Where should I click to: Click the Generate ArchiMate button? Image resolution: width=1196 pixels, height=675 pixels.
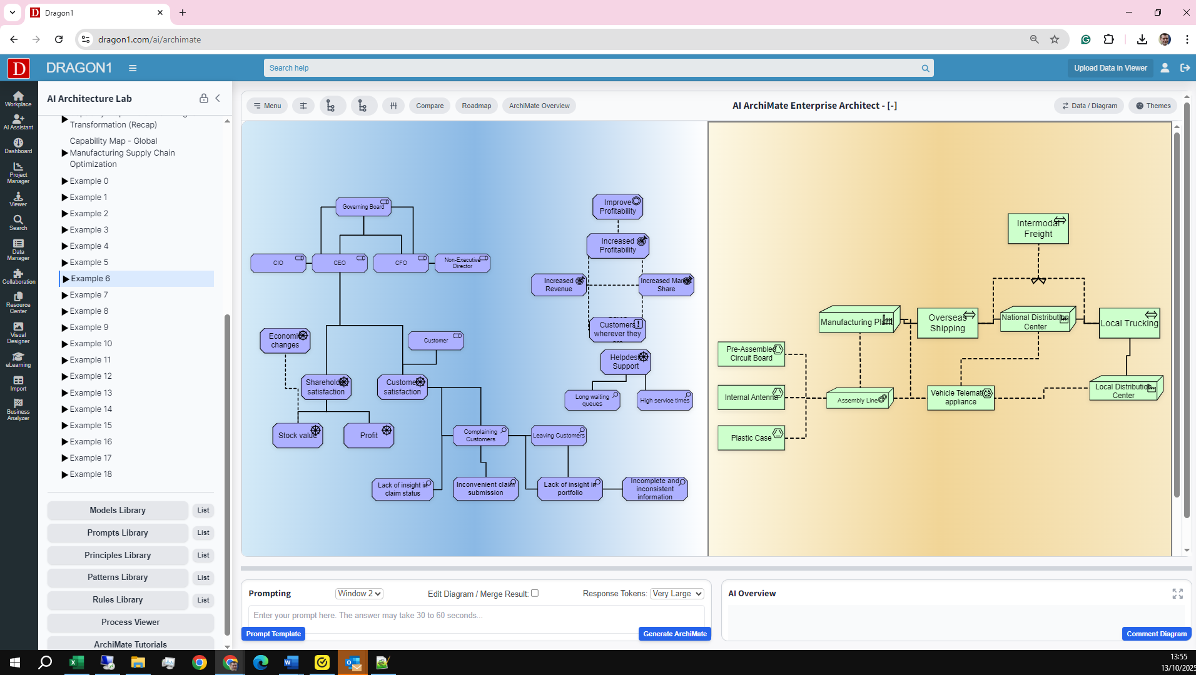coord(674,634)
